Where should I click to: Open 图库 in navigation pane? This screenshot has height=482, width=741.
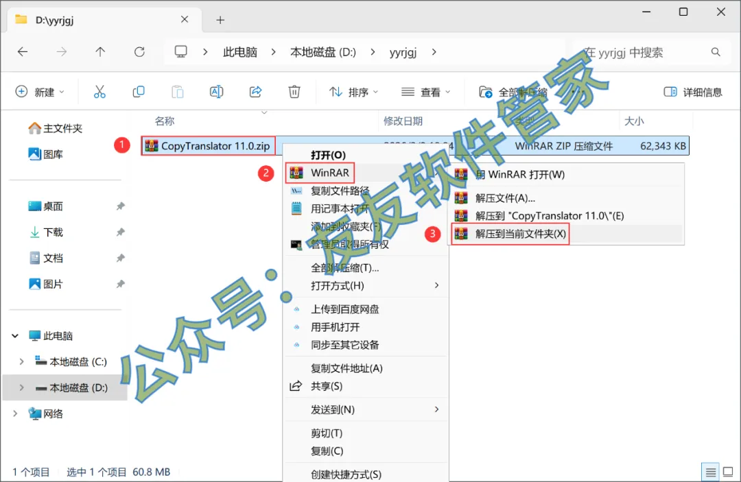[45, 154]
